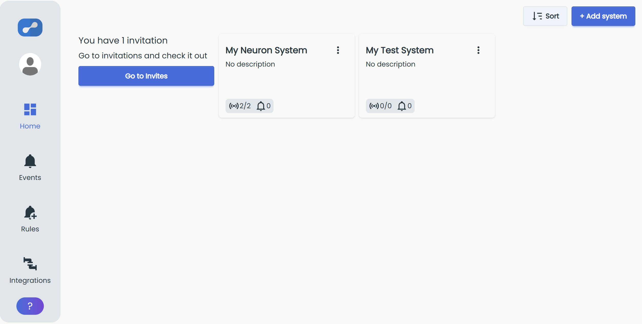Open My Test System options menu
The image size is (642, 324).
point(478,50)
